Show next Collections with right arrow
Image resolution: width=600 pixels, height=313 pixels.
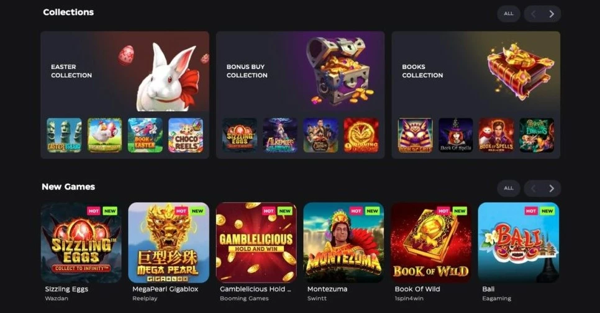pyautogui.click(x=552, y=14)
